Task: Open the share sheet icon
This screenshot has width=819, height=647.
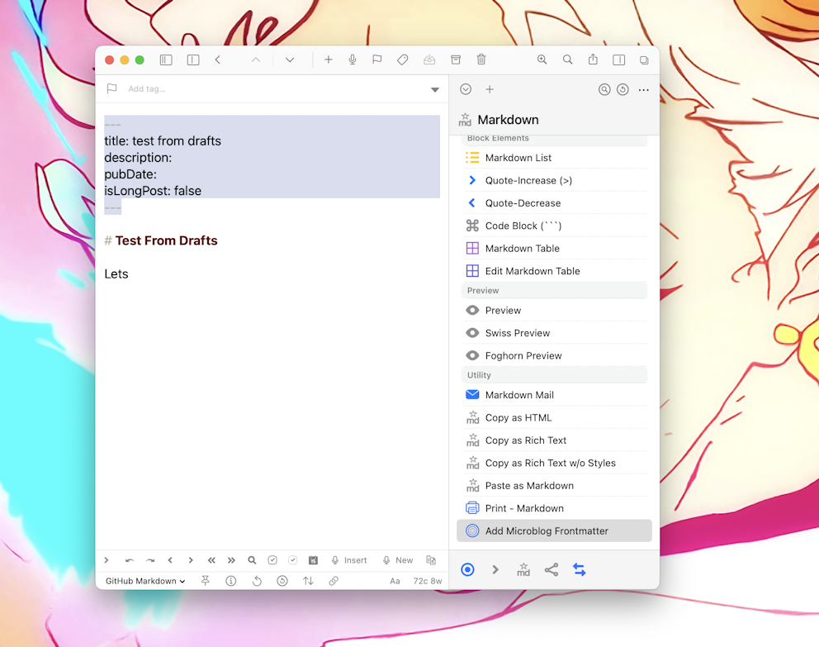Action: [x=593, y=59]
